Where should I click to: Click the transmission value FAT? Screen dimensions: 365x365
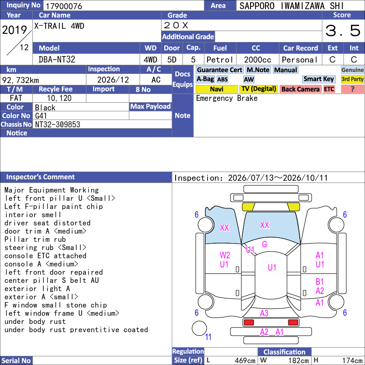coord(16,98)
